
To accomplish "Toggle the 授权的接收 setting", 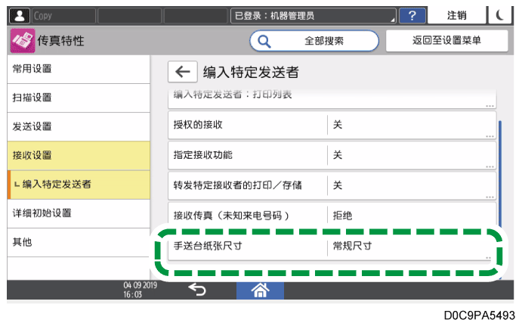I will (x=331, y=125).
